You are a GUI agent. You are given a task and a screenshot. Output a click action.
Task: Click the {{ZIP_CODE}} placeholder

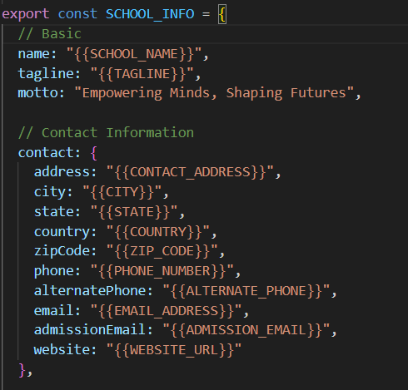pyautogui.click(x=162, y=251)
